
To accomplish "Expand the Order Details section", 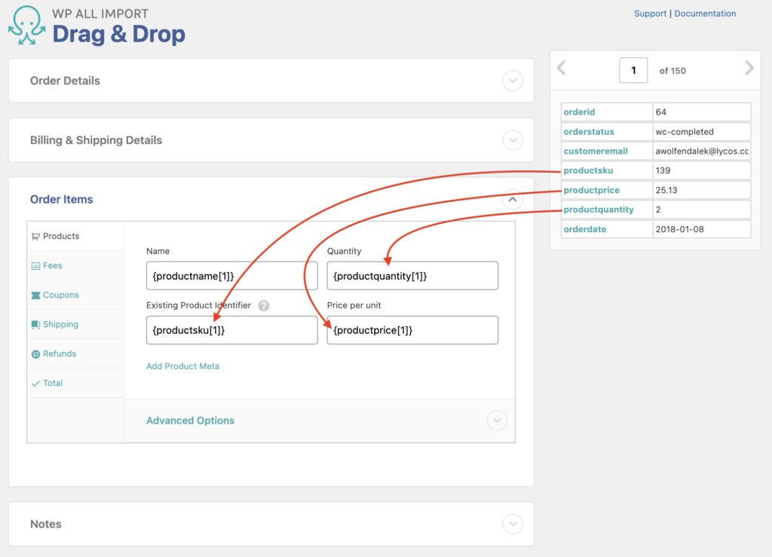I will (513, 81).
